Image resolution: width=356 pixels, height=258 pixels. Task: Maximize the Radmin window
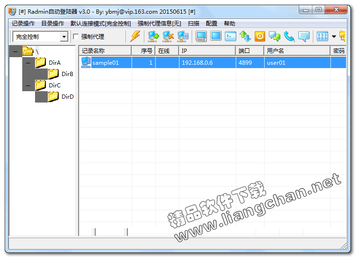tap(319, 10)
